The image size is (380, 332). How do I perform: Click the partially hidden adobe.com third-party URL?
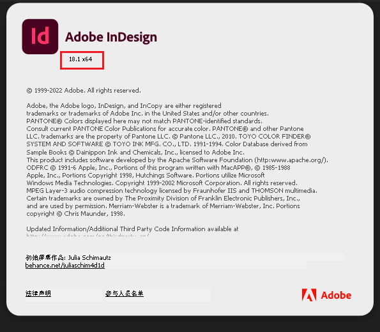pyautogui.click(x=87, y=235)
